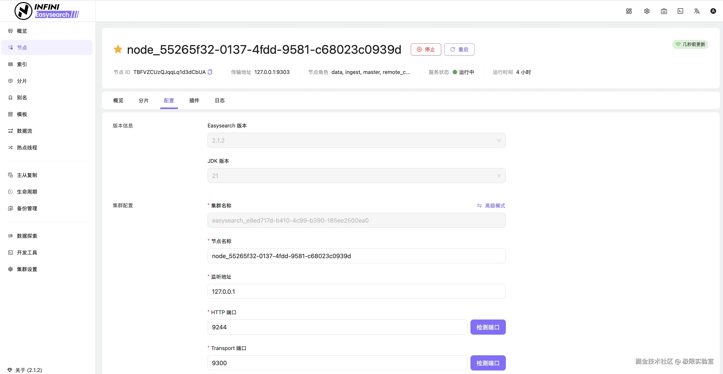Open the grid apps icon in header
Image resolution: width=723 pixels, height=374 pixels.
point(629,11)
